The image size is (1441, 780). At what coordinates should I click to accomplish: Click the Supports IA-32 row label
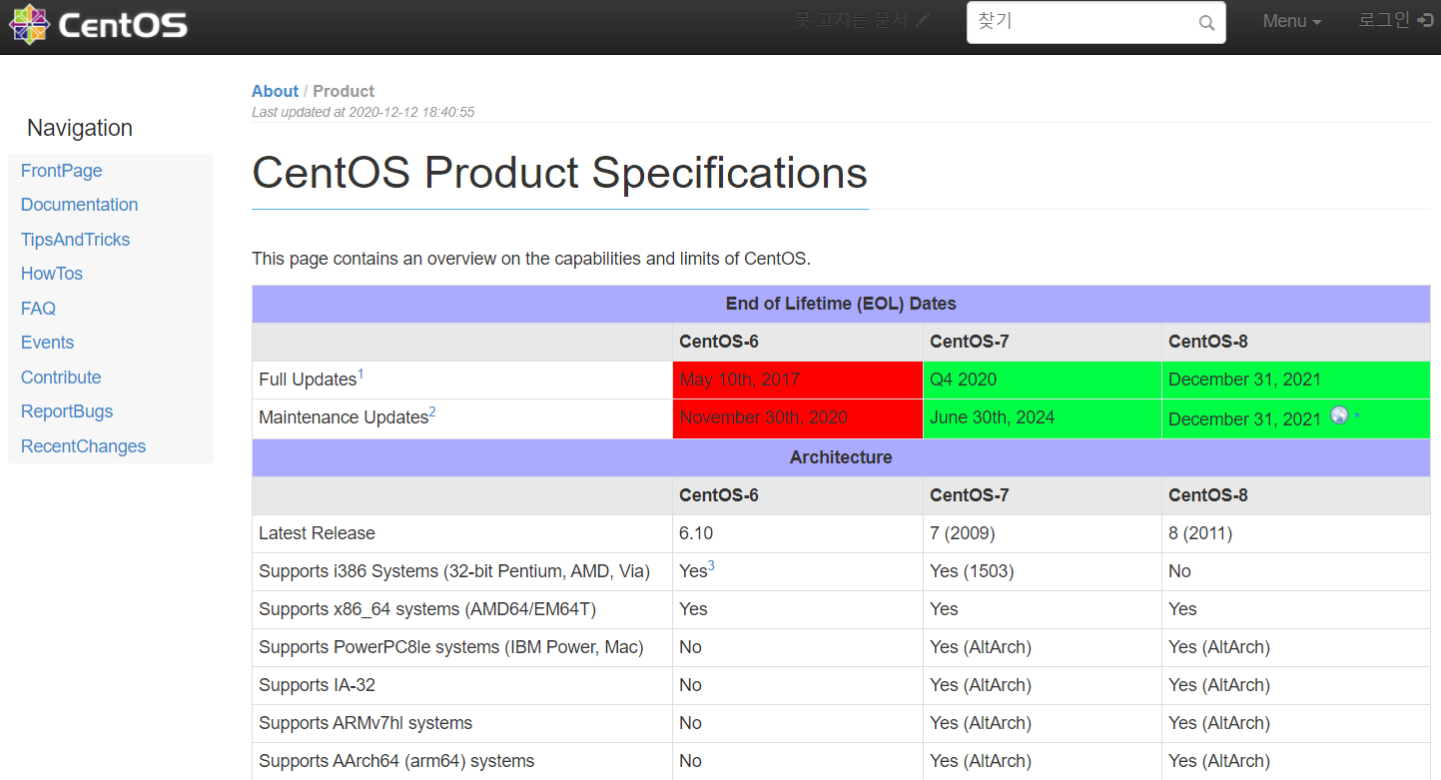[x=317, y=685]
